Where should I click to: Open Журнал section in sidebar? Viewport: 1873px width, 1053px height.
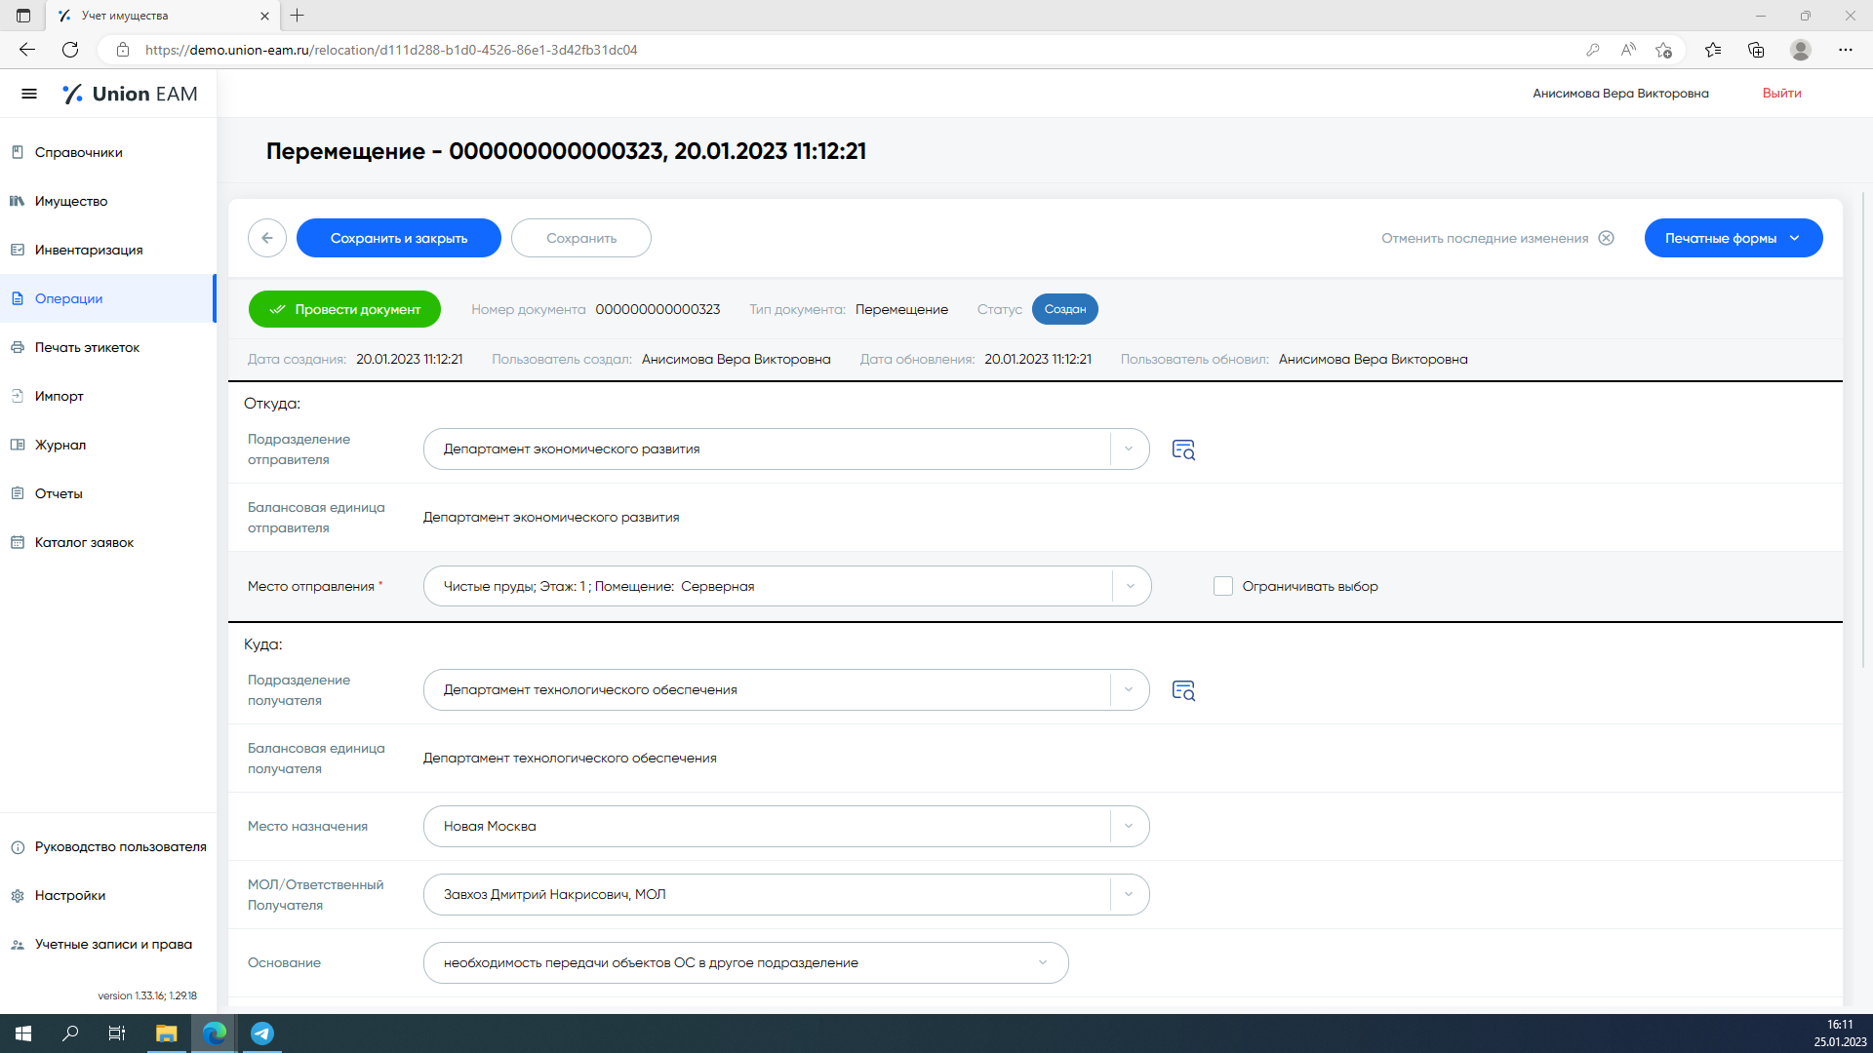coord(107,445)
